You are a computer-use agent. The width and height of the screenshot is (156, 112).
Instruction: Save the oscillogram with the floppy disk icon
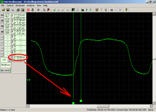pyautogui.click(x=8, y=10)
